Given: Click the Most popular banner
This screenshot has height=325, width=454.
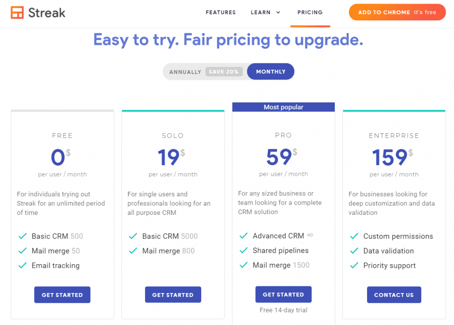Looking at the screenshot, I should (x=283, y=107).
